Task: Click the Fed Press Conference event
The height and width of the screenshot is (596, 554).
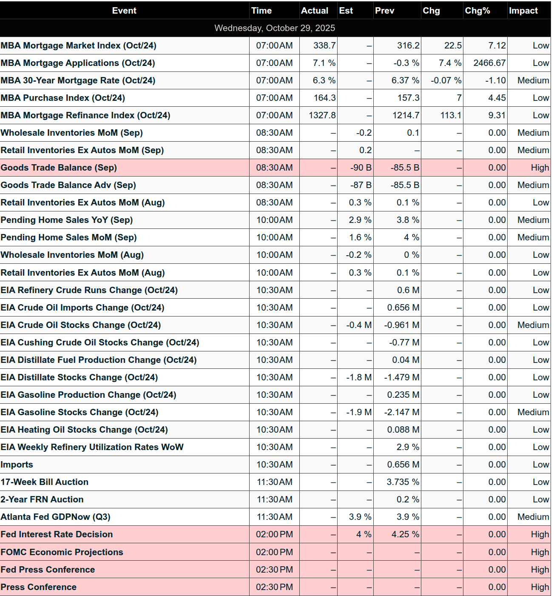Action: [48, 570]
